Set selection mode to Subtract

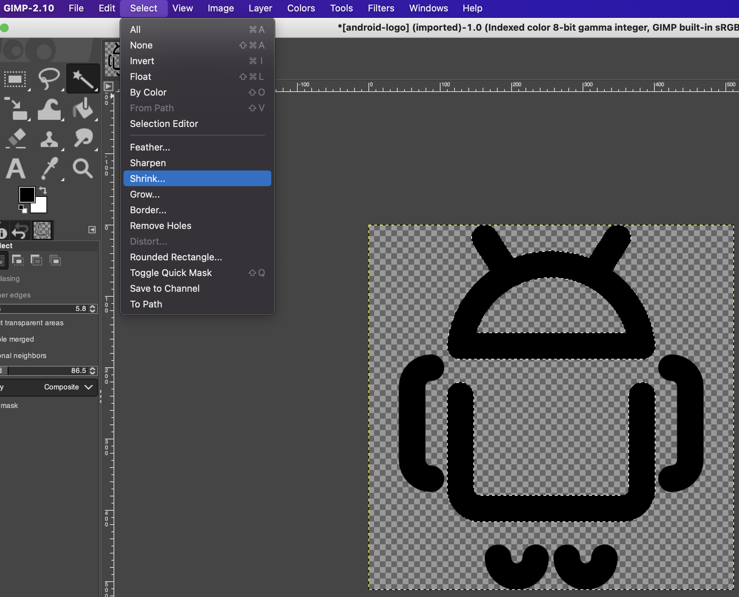coord(36,261)
